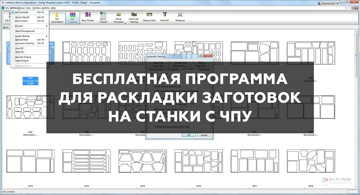The width and height of the screenshot is (360, 195).
Task: Switch to the Shear Nesting tab
Action: [x=179, y=66]
